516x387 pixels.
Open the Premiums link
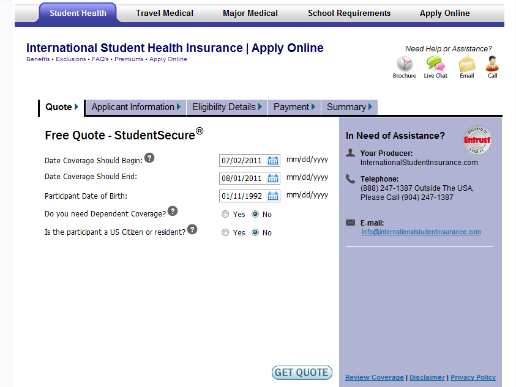coord(129,59)
